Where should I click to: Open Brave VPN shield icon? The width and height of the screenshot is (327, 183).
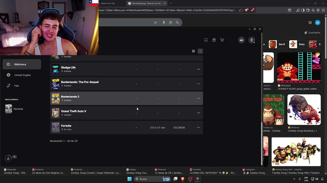coord(318,10)
